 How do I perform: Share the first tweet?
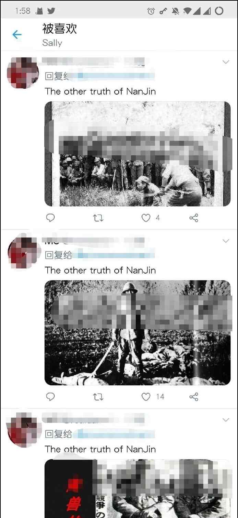(194, 218)
